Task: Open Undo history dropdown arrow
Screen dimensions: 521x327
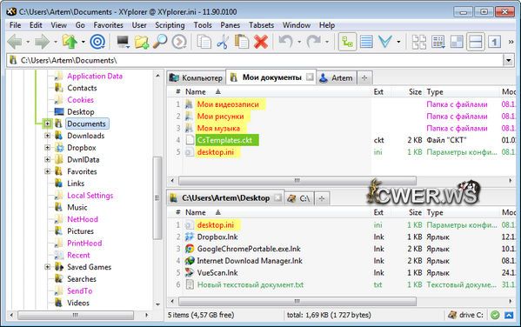Action: click(x=299, y=43)
